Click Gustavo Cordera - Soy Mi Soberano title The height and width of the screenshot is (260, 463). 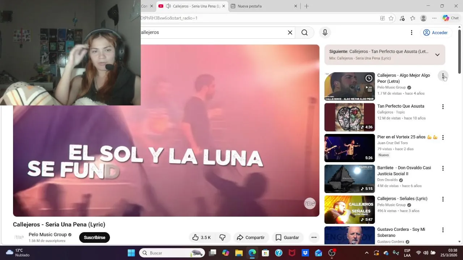click(401, 232)
